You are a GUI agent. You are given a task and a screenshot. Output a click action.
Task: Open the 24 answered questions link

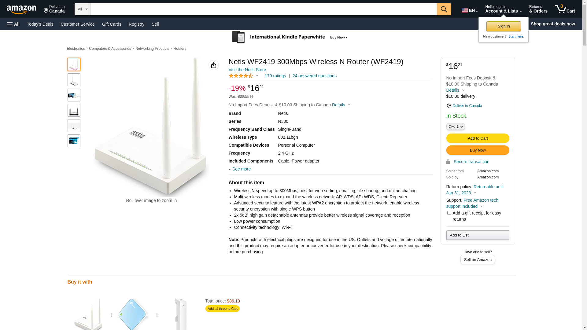tap(314, 76)
